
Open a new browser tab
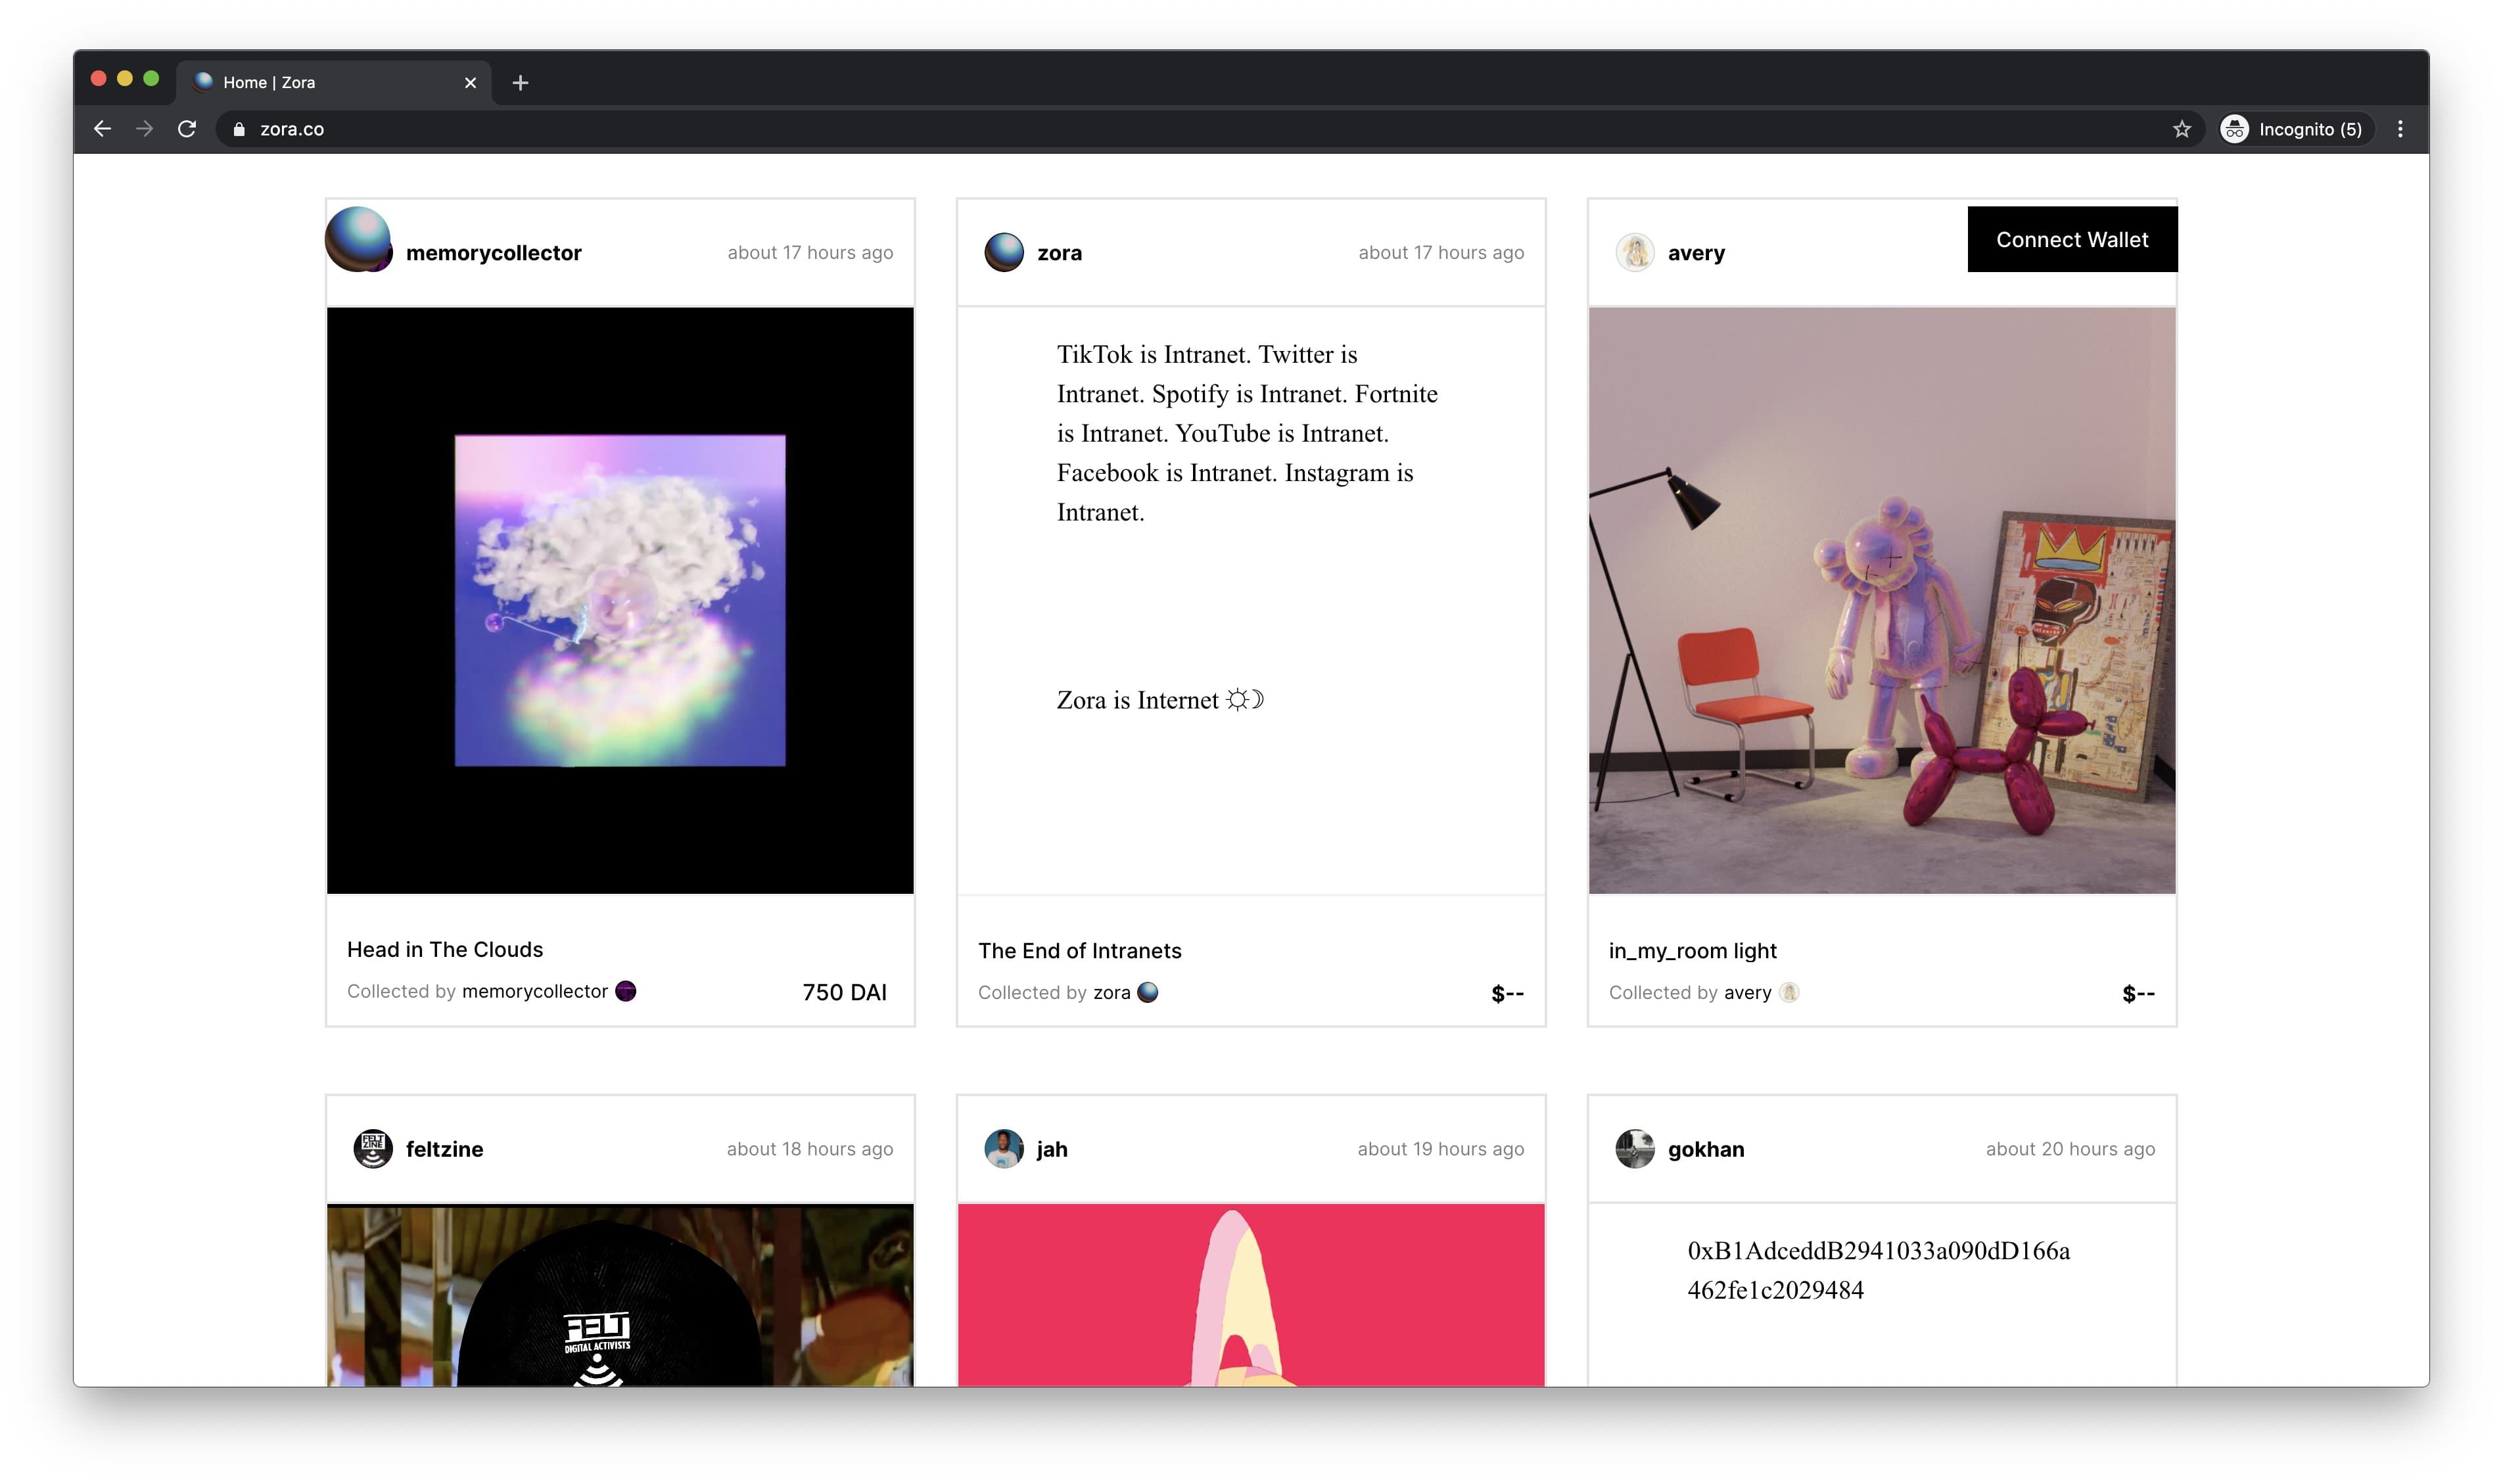pos(520,83)
